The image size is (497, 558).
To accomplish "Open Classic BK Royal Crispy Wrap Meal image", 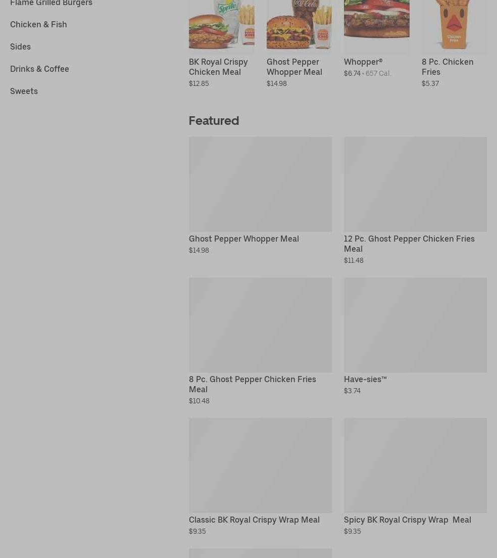I will [260, 465].
